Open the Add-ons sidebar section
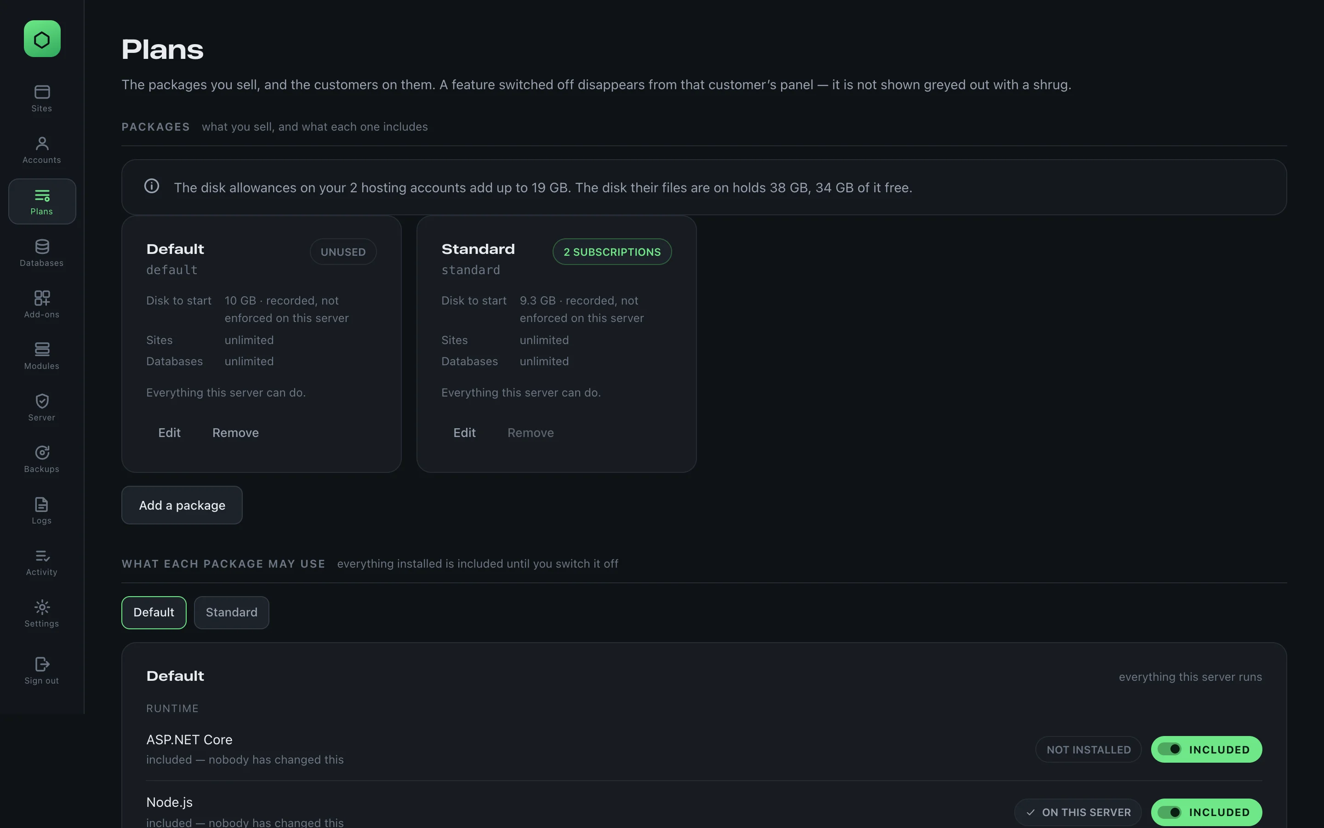 42,305
